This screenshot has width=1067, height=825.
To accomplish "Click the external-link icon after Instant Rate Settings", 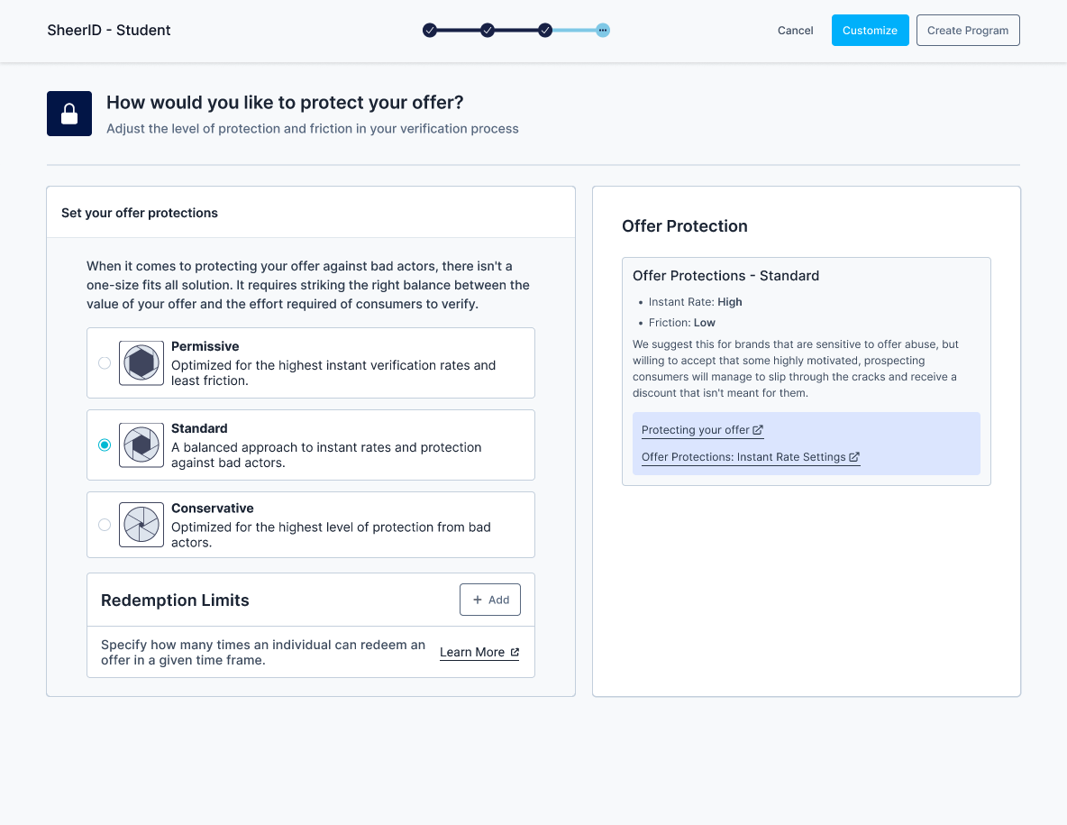I will (854, 457).
